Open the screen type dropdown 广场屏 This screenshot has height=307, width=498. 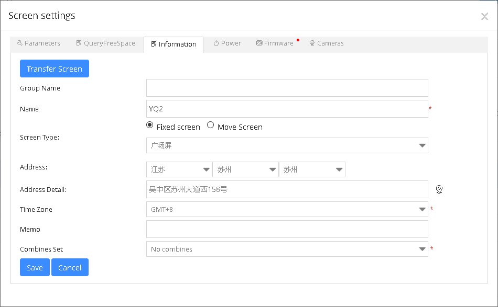[287, 145]
